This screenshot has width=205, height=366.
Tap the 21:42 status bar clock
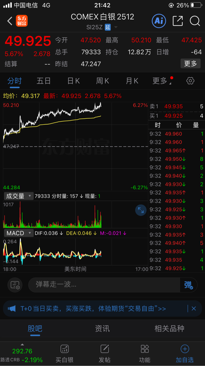tap(102, 5)
